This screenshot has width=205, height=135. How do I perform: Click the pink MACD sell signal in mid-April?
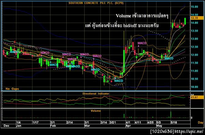142,43
